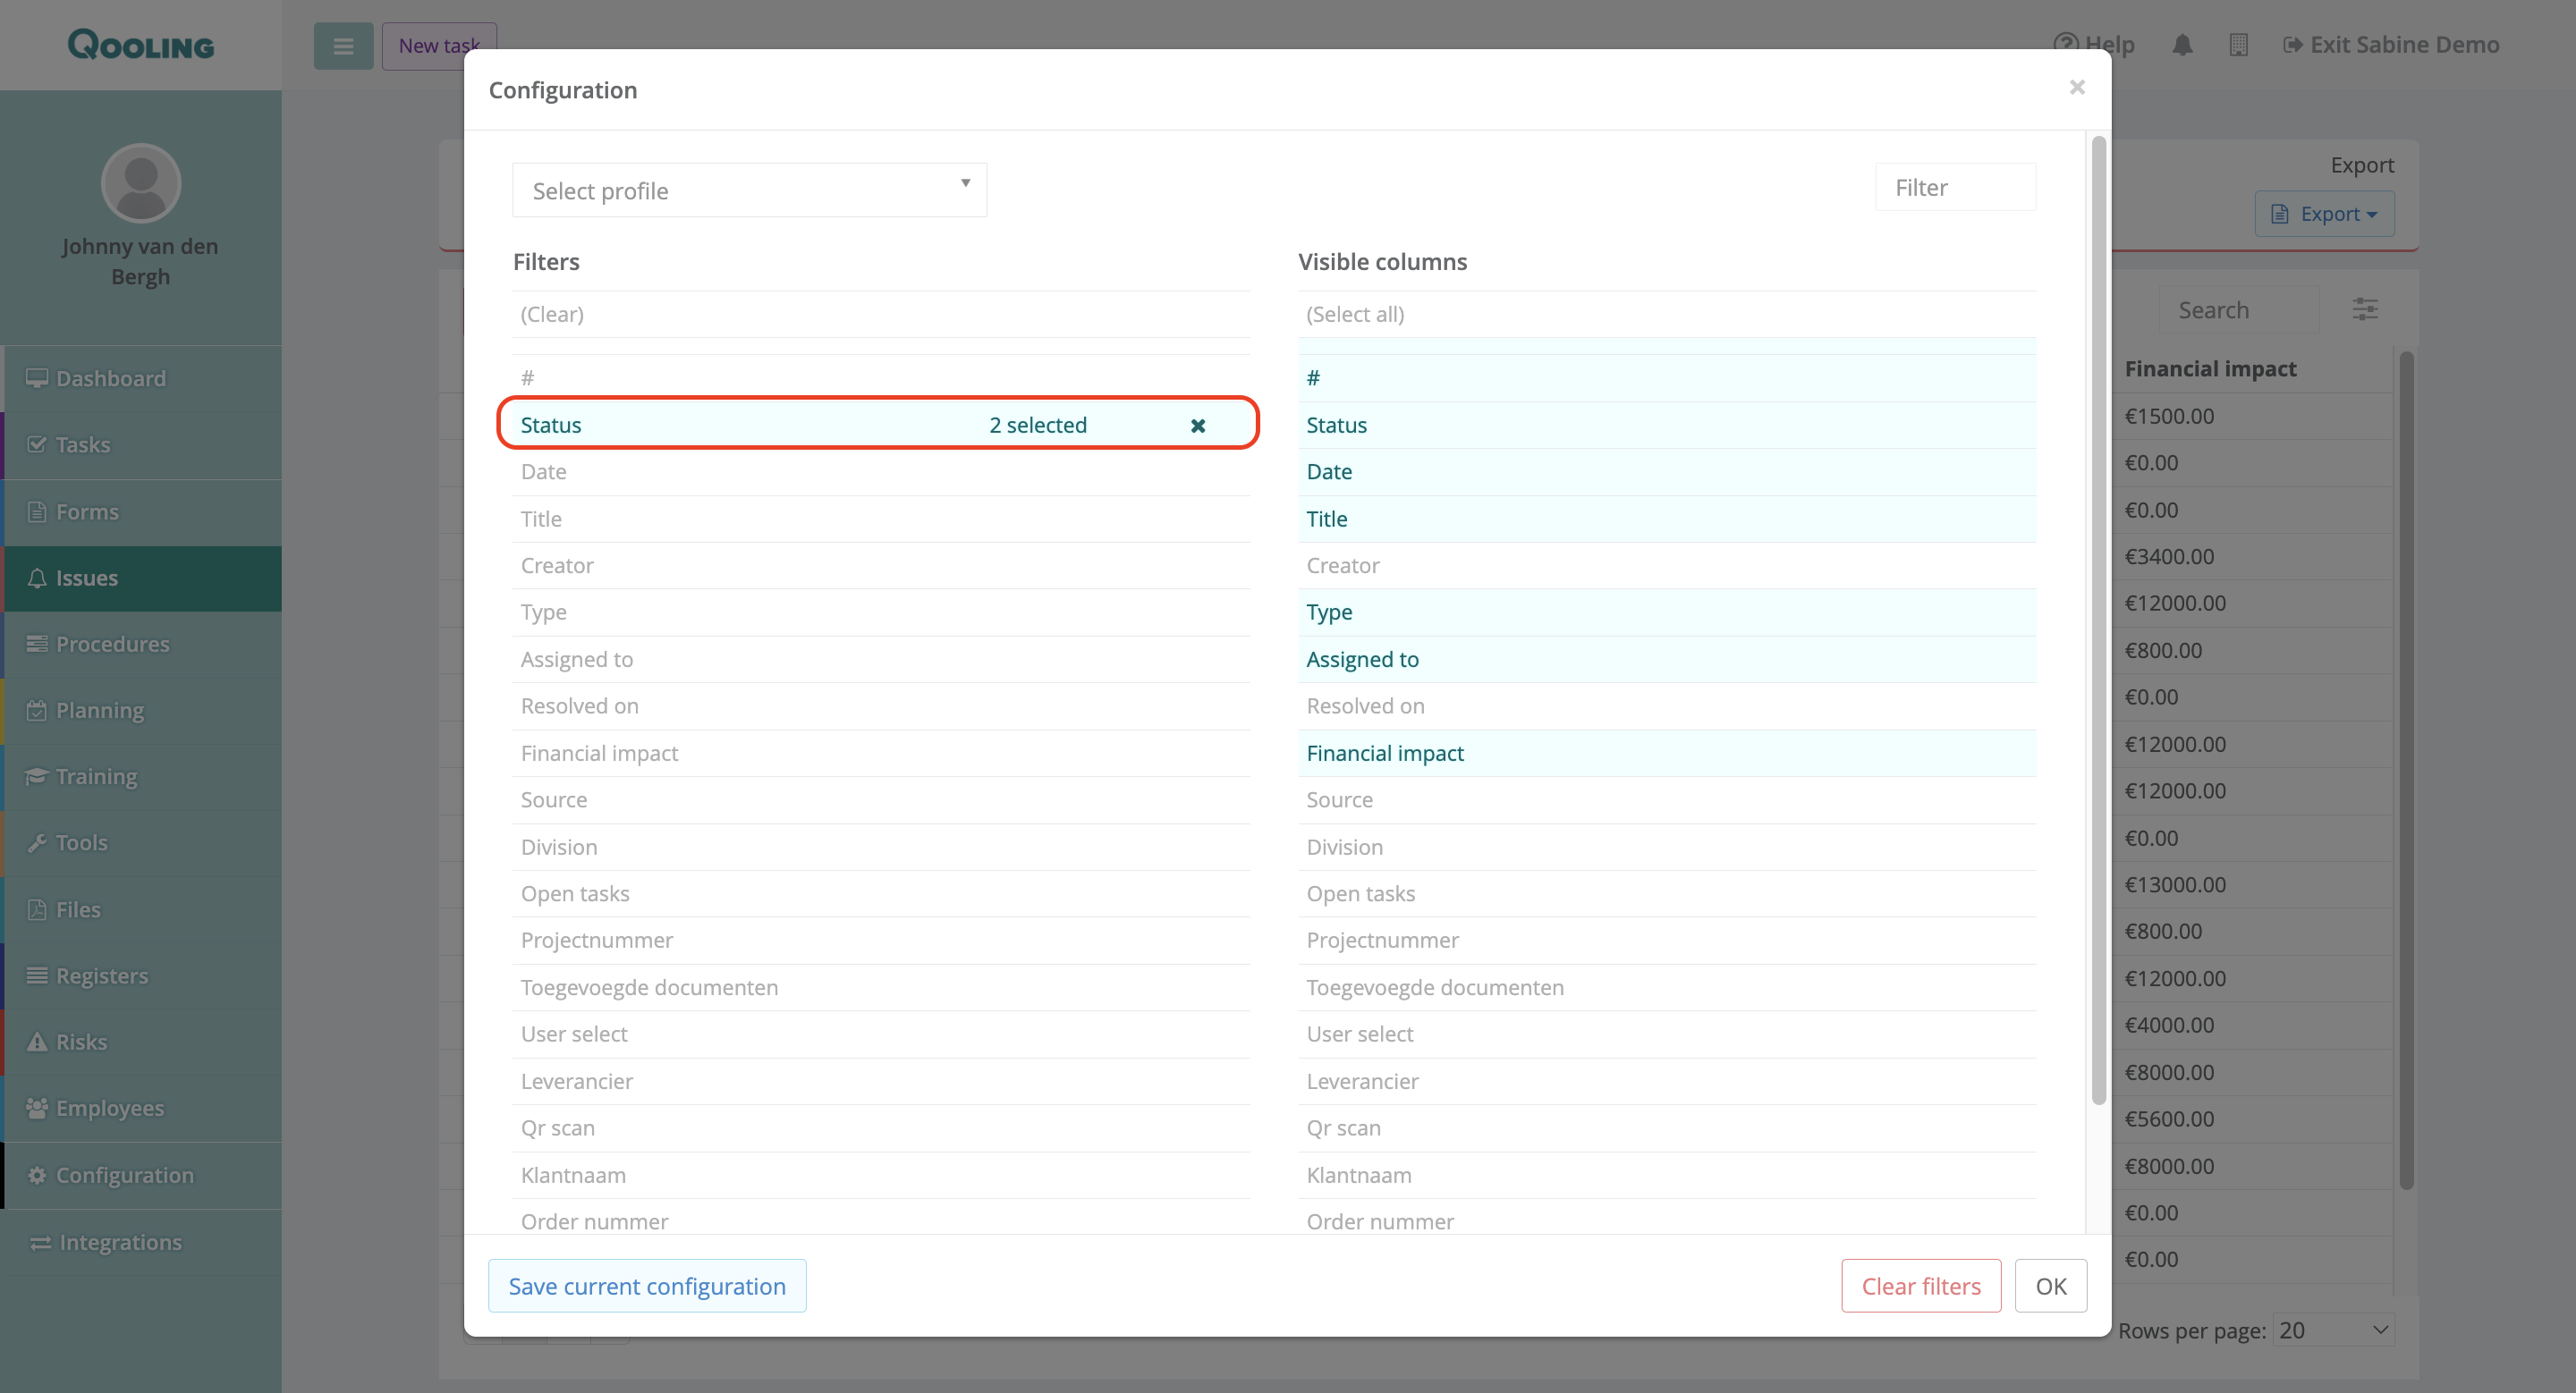This screenshot has height=1393, width=2576.
Task: Click Save current configuration button
Action: click(646, 1286)
